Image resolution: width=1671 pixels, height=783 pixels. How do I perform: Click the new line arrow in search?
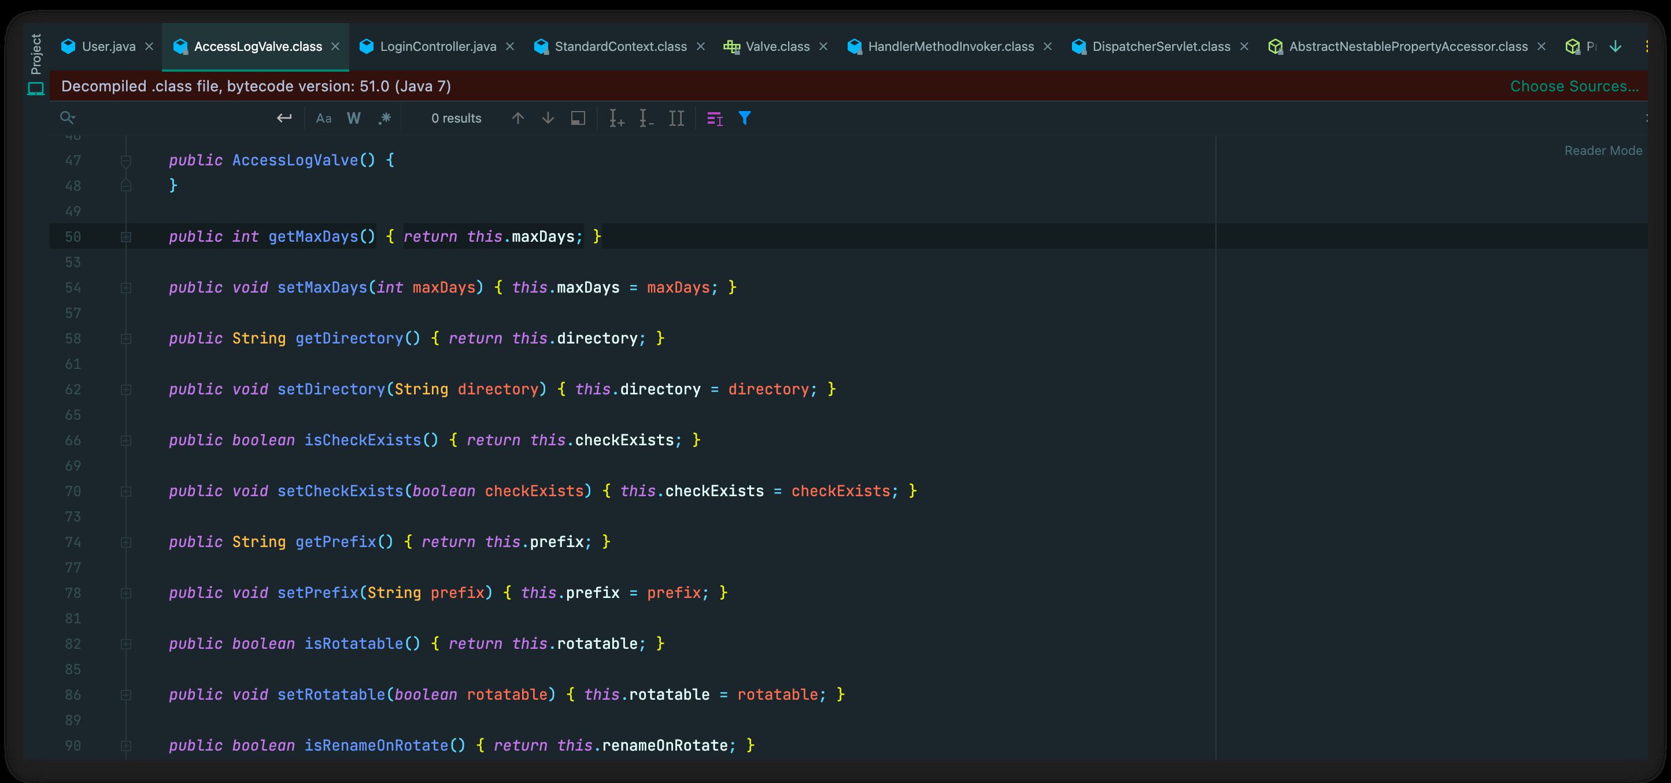pyautogui.click(x=284, y=118)
